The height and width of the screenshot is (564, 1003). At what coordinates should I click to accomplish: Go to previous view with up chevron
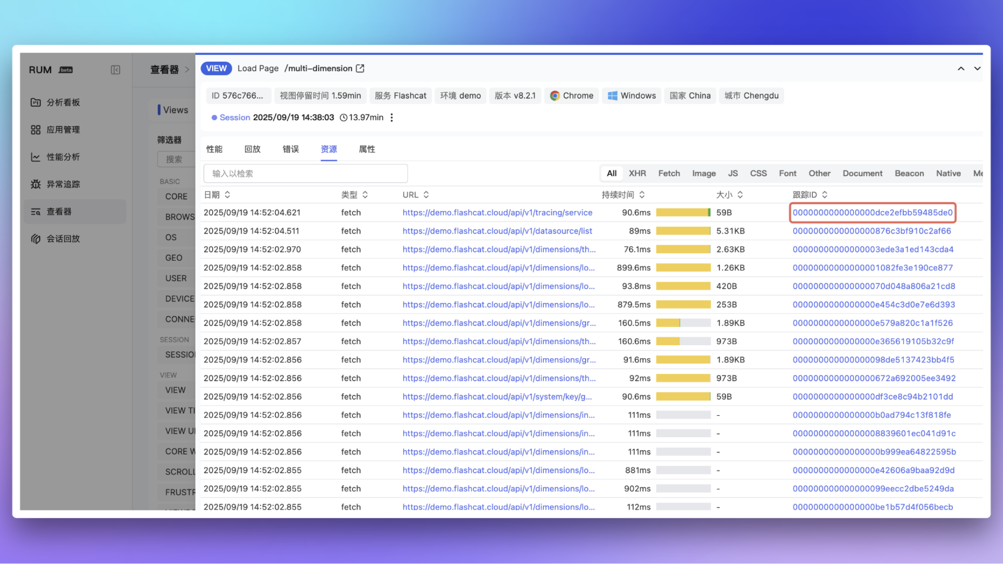pos(961,69)
